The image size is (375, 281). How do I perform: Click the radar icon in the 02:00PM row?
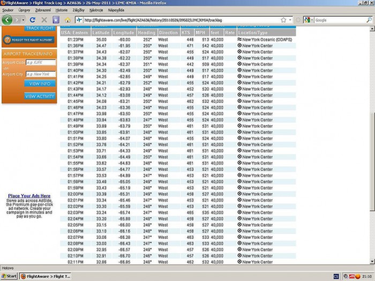coord(239,194)
